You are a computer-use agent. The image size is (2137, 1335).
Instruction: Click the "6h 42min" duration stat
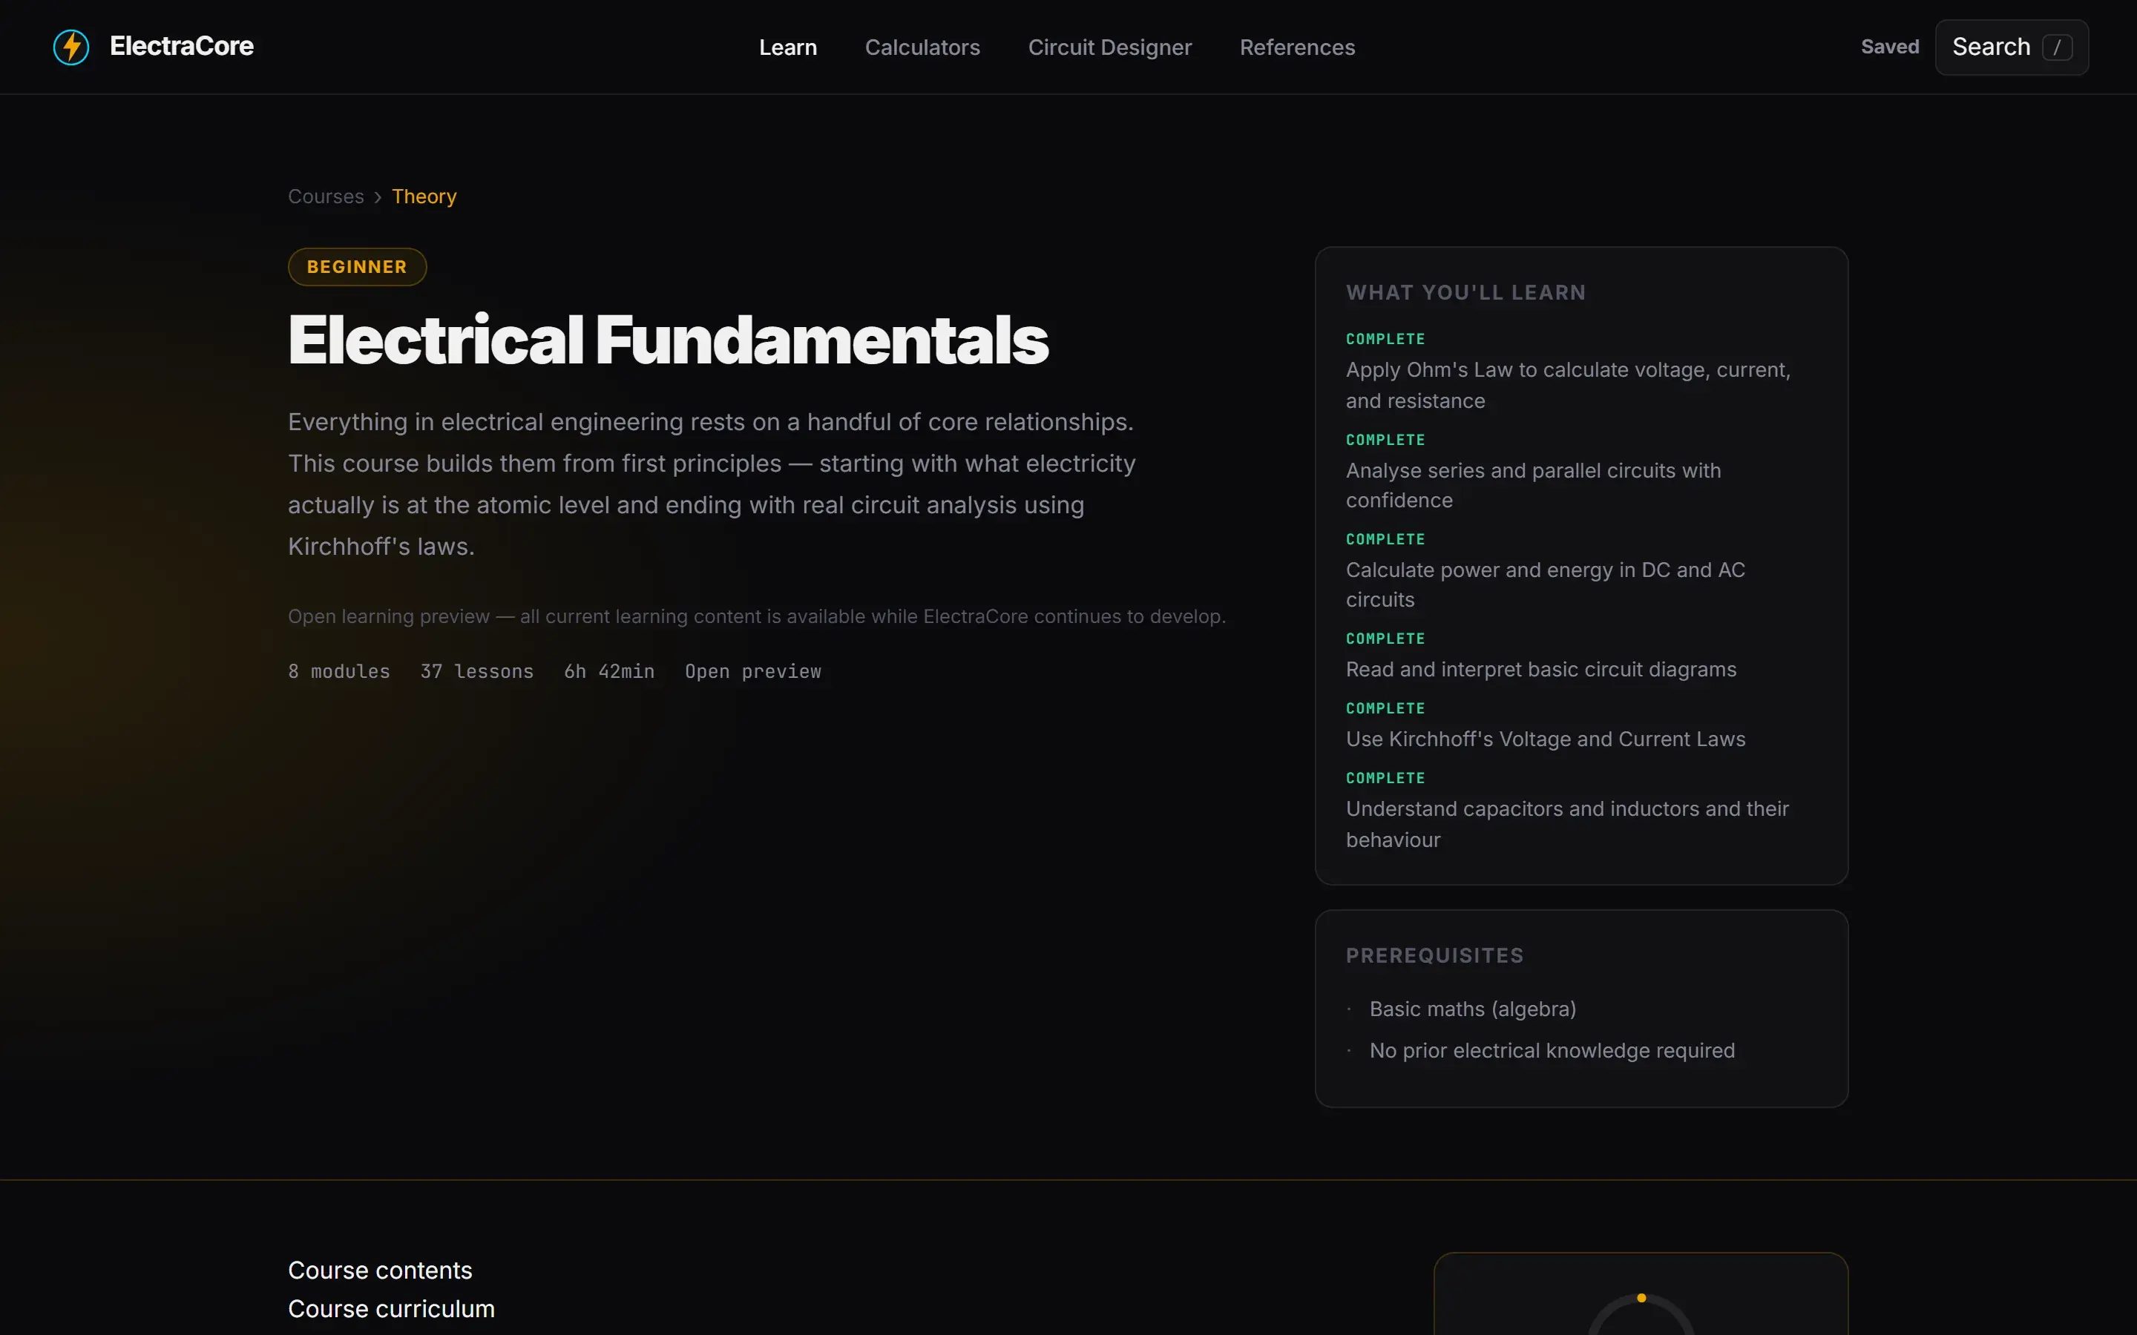[x=609, y=671]
